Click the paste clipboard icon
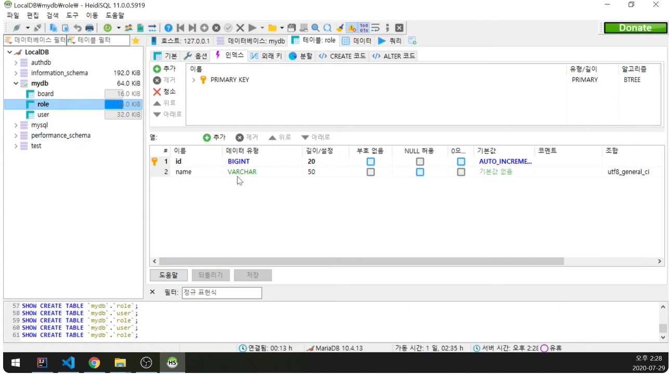The height and width of the screenshot is (374, 669). (x=65, y=28)
